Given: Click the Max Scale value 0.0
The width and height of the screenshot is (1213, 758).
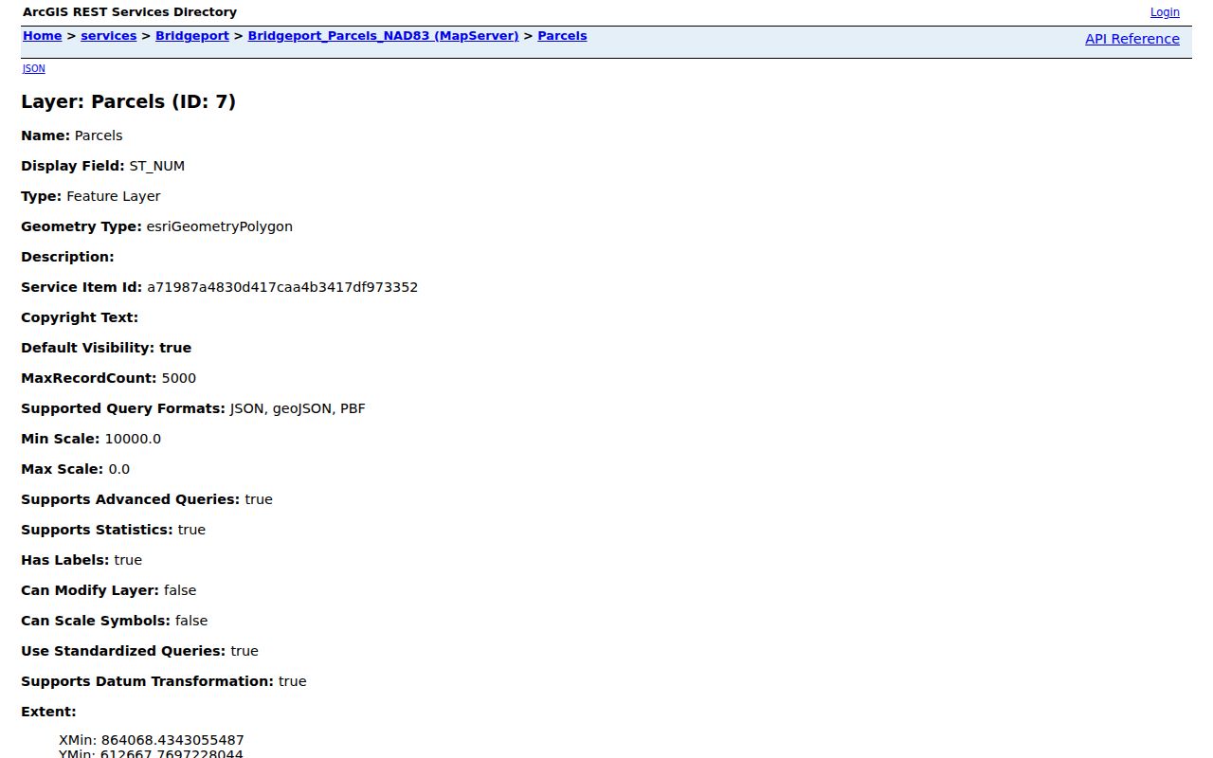Looking at the screenshot, I should point(119,469).
